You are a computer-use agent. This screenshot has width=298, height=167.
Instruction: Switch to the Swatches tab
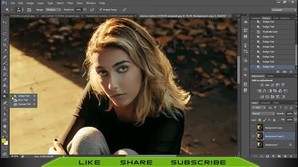click(285, 18)
